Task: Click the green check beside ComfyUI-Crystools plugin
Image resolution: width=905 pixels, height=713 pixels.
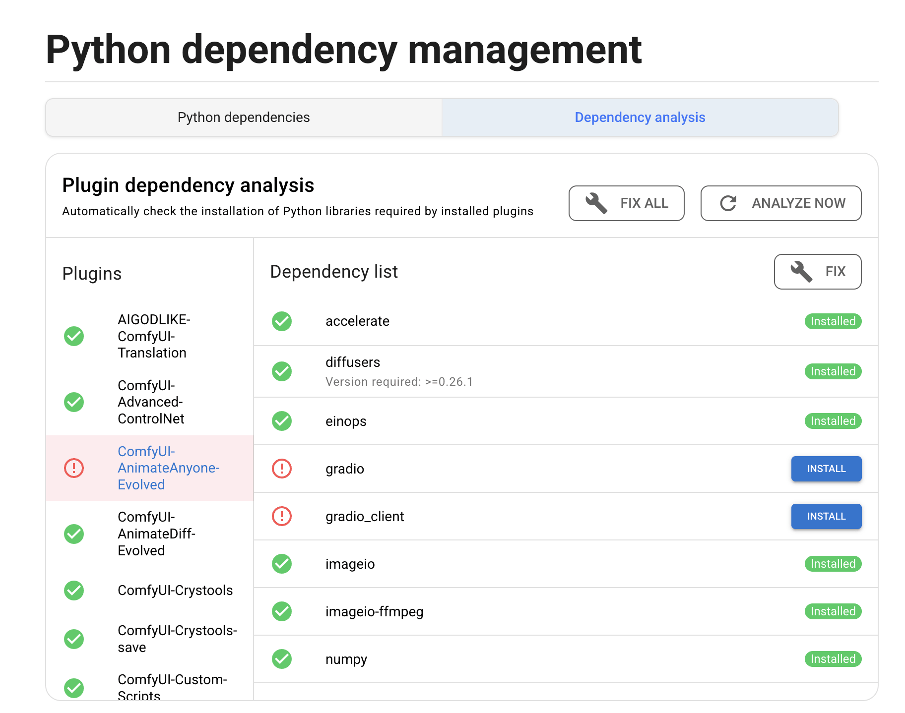Action: (x=74, y=591)
